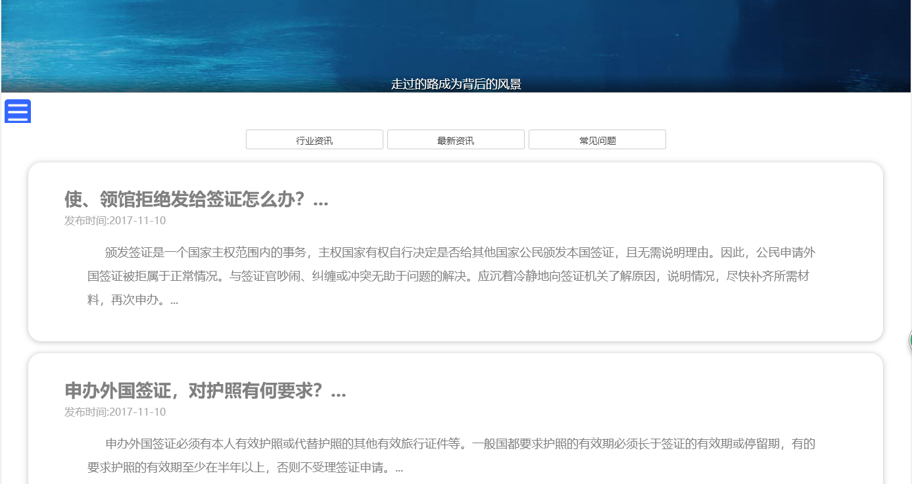The width and height of the screenshot is (912, 484).
Task: Click publish date under the visa refusal article
Action: pos(115,220)
